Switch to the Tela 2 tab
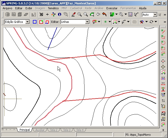 coord(54,130)
